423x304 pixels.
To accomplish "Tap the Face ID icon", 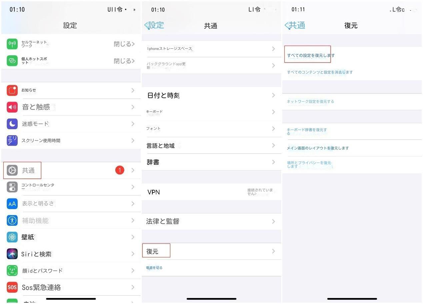I will click(12, 270).
